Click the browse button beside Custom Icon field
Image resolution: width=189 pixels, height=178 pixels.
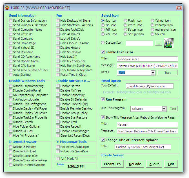159,43
